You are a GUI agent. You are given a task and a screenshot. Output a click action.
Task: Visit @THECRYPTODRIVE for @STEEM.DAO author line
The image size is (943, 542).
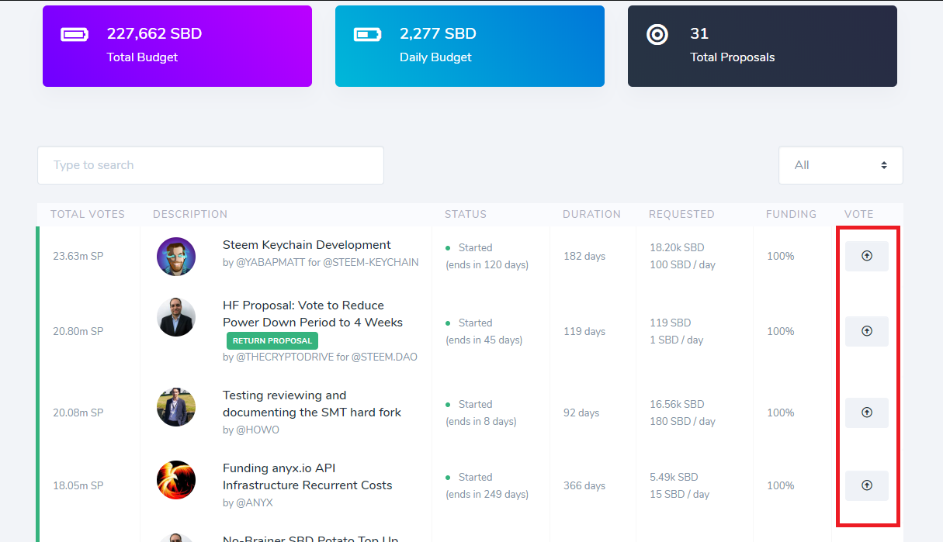320,357
